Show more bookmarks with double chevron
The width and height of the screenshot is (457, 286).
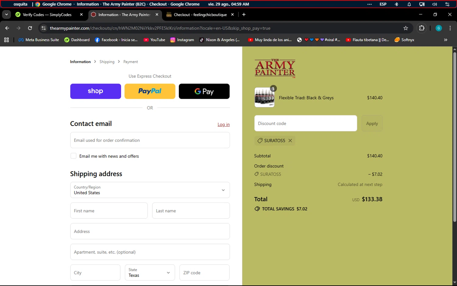[x=445, y=40]
